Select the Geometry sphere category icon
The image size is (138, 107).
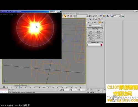point(88,22)
